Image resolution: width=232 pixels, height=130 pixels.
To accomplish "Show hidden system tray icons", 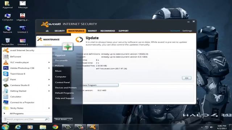I will click(x=202, y=127).
